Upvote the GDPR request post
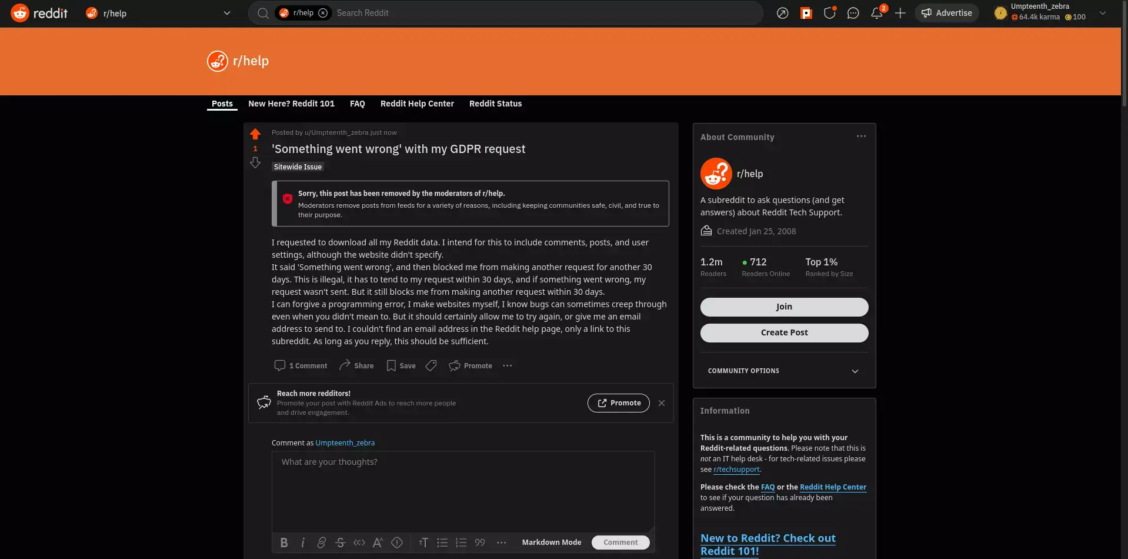The width and height of the screenshot is (1128, 559). coord(255,134)
